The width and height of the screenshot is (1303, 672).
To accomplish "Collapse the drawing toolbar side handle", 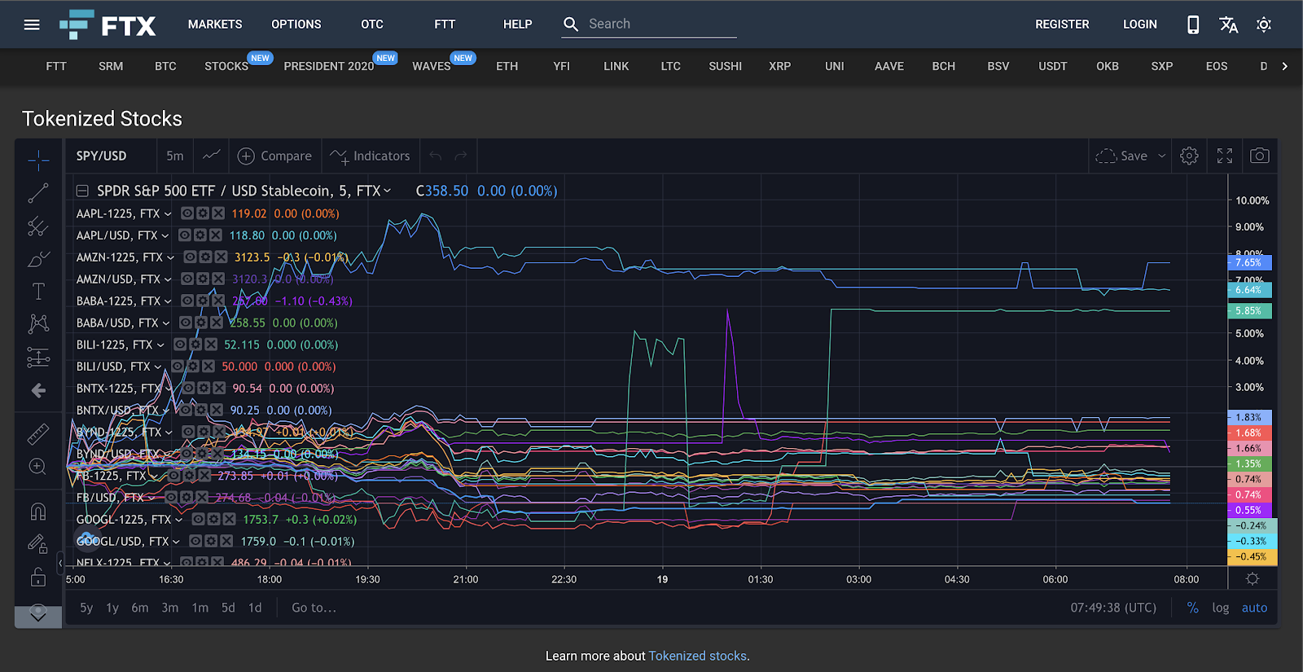I will (x=60, y=562).
